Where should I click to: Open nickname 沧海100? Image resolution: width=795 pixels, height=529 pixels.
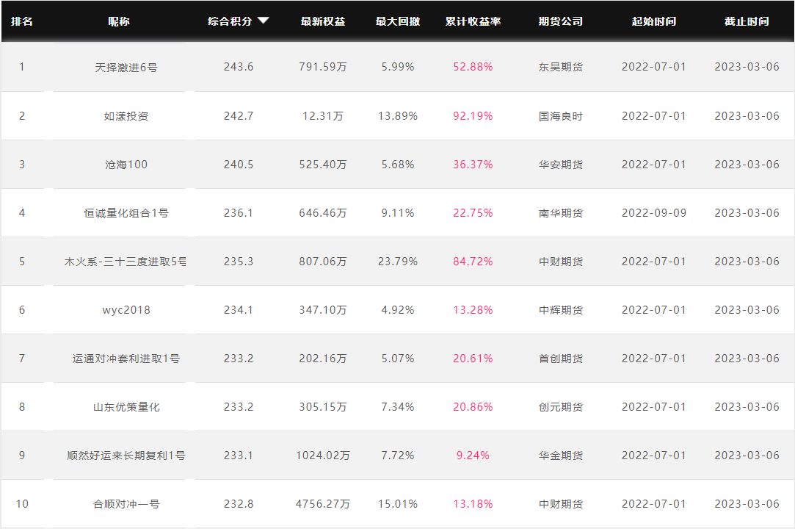pyautogui.click(x=126, y=165)
